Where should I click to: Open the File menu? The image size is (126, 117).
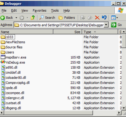click(x=4, y=11)
